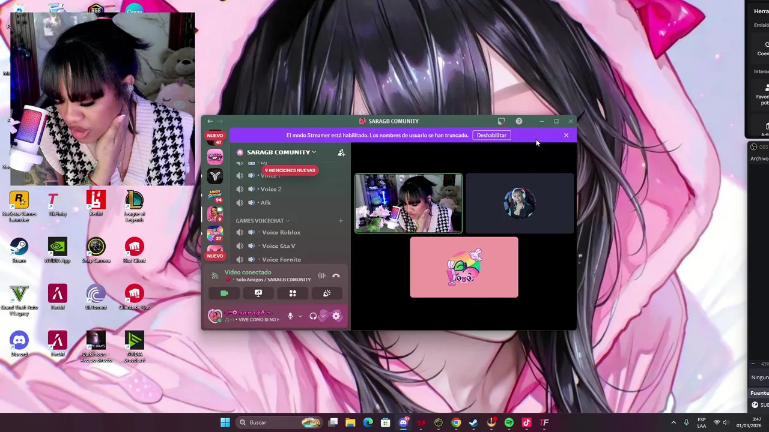
Task: Open the Discord activities launcher
Action: coord(293,293)
